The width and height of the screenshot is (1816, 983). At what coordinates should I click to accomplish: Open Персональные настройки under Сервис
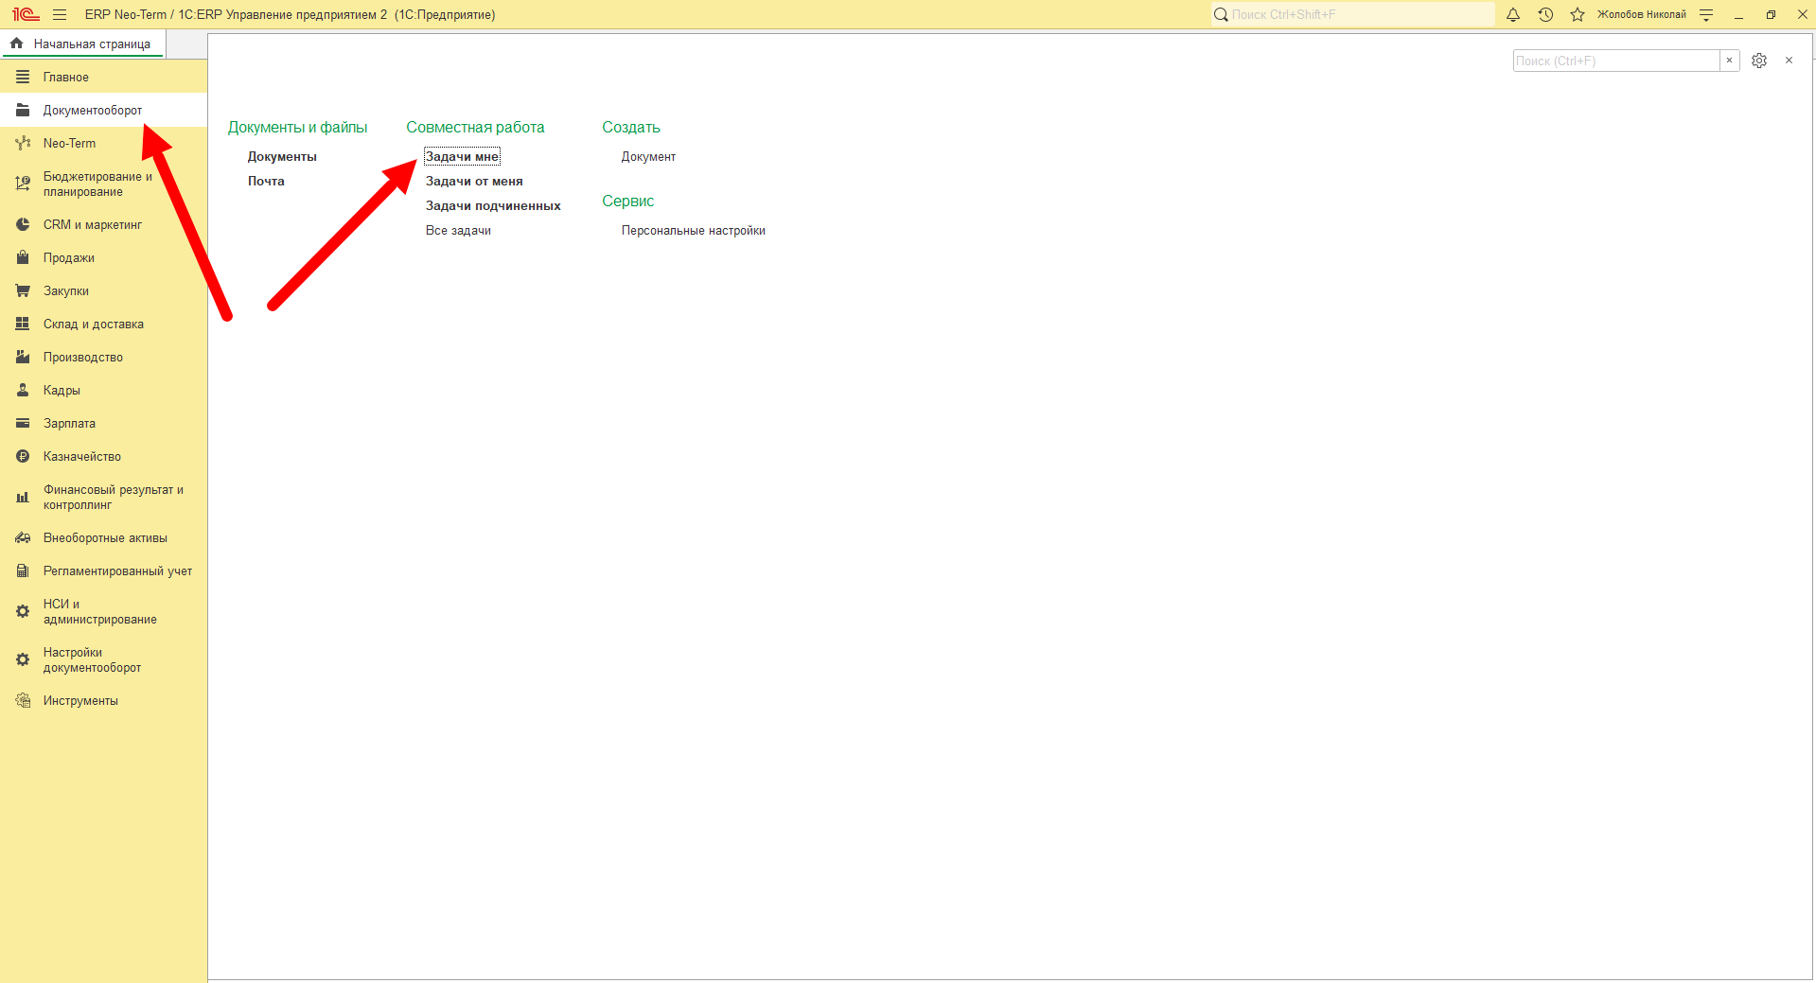pos(694,230)
